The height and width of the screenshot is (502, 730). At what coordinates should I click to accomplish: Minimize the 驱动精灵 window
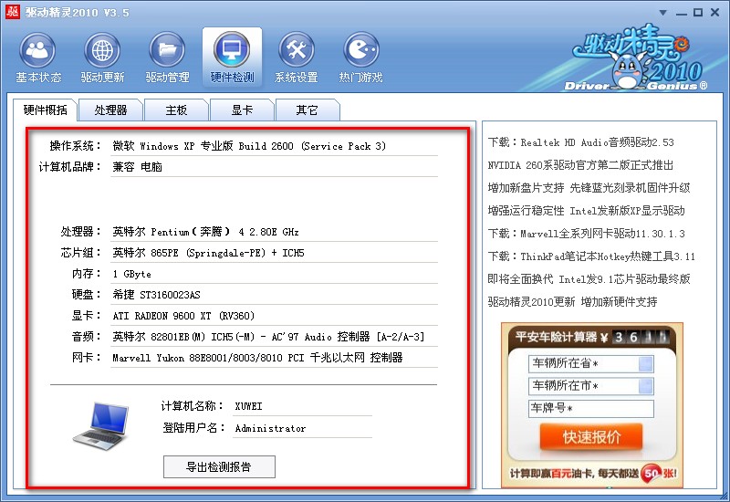pyautogui.click(x=681, y=13)
